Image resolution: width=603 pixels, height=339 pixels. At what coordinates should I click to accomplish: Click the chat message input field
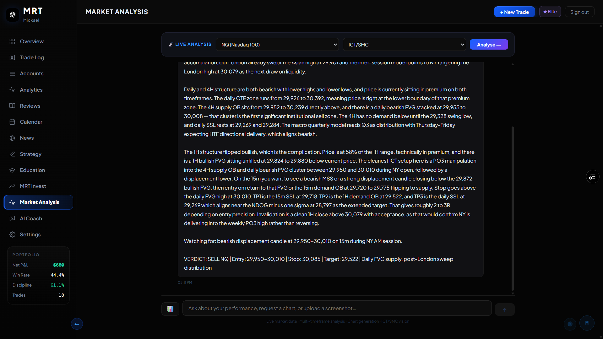337,308
